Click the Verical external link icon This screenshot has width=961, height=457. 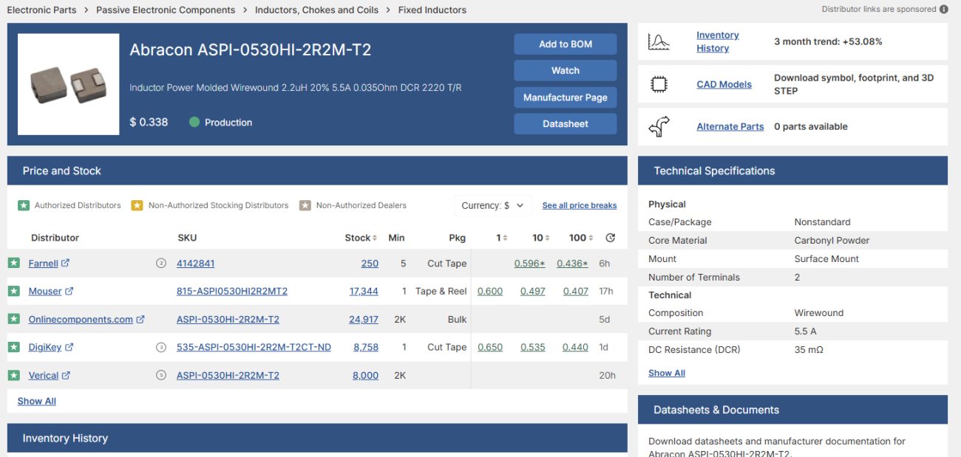(x=66, y=375)
